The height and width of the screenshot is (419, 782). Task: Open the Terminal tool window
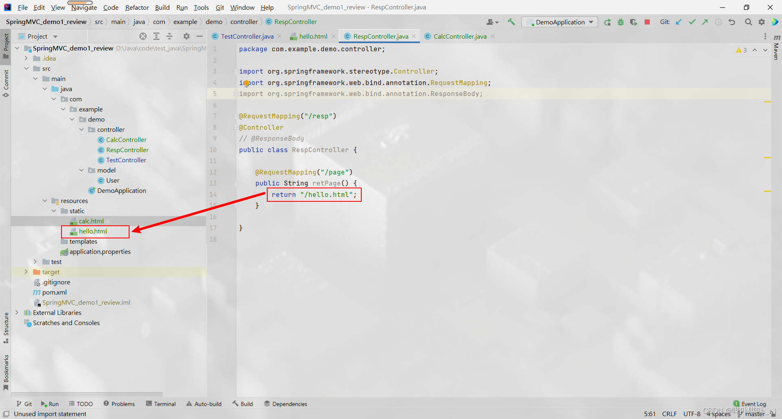tap(161, 404)
